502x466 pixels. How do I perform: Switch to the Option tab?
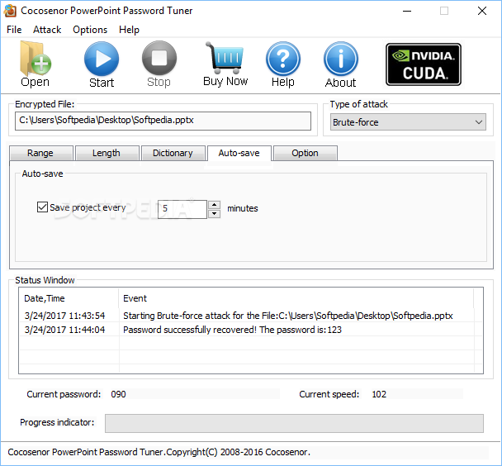pyautogui.click(x=305, y=153)
